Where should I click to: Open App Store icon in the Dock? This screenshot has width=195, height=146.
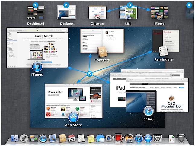point(148,138)
